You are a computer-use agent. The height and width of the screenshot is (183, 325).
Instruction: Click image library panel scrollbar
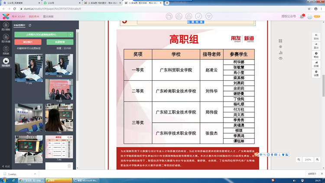[x=77, y=56]
